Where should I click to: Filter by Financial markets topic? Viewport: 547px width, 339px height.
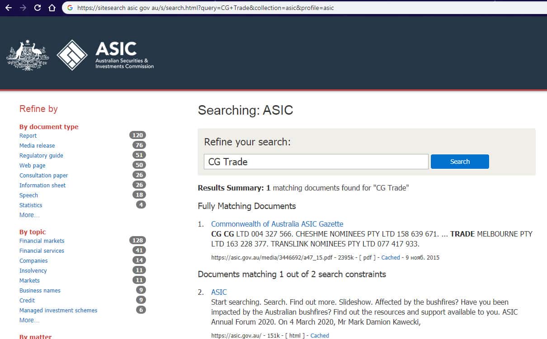pos(42,241)
